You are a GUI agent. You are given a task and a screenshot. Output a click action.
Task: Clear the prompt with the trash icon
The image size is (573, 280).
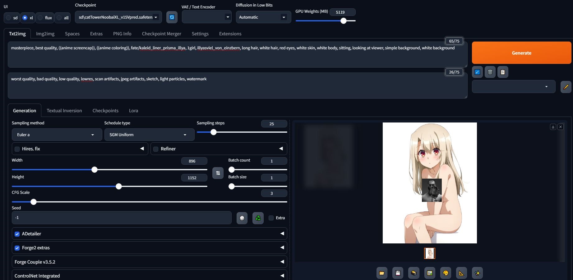[x=490, y=72]
